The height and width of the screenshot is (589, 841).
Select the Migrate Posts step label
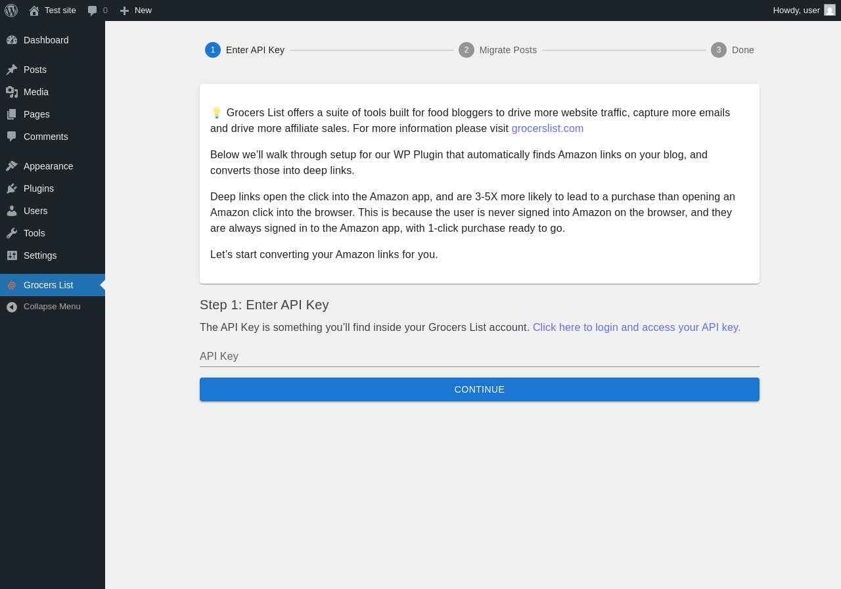pos(508,50)
